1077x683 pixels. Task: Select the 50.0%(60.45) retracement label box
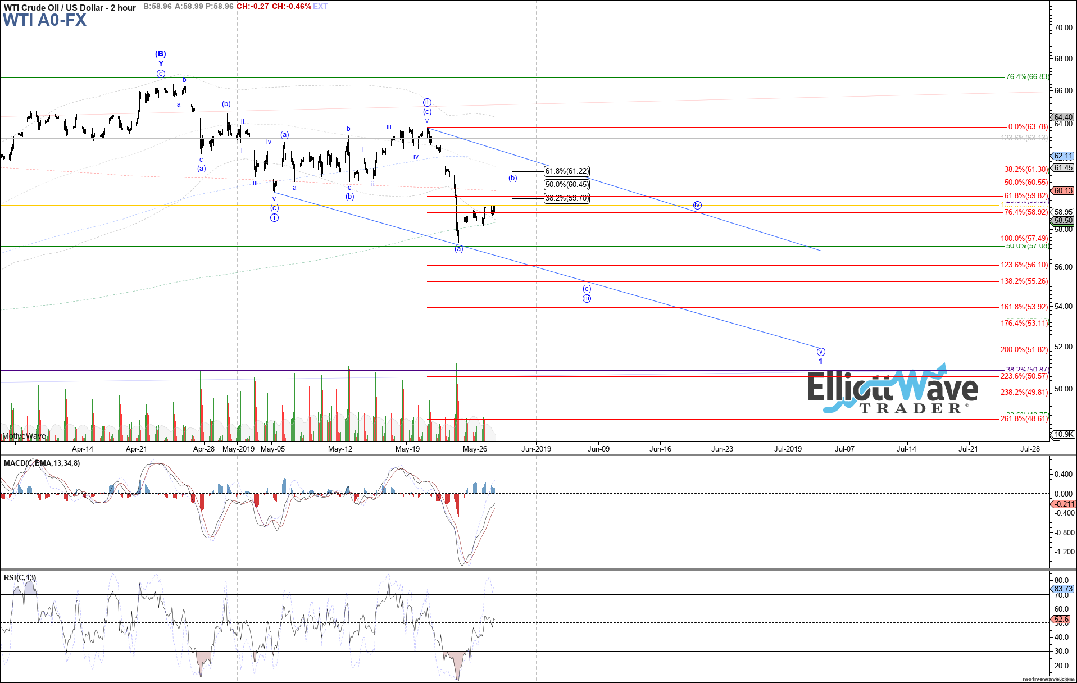(566, 185)
